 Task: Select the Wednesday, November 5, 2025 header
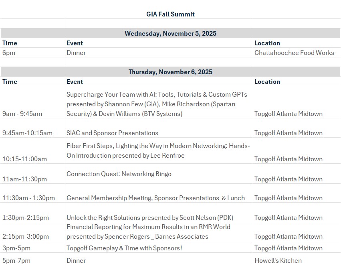tap(170, 33)
